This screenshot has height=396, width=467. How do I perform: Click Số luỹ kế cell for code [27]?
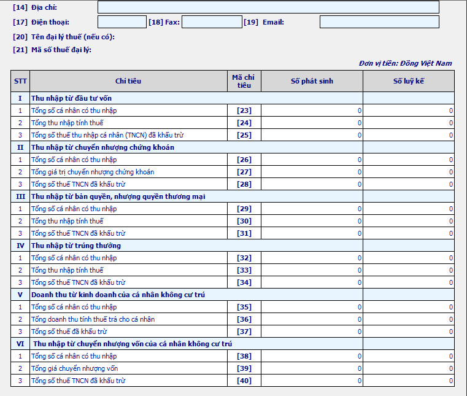409,172
